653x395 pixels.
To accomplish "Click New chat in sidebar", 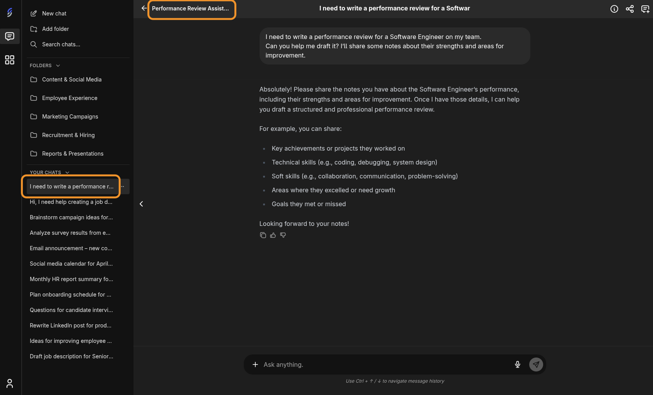I will (x=54, y=14).
